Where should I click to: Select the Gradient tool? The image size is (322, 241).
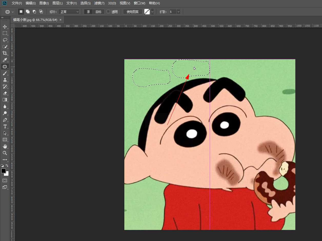pos(5,100)
